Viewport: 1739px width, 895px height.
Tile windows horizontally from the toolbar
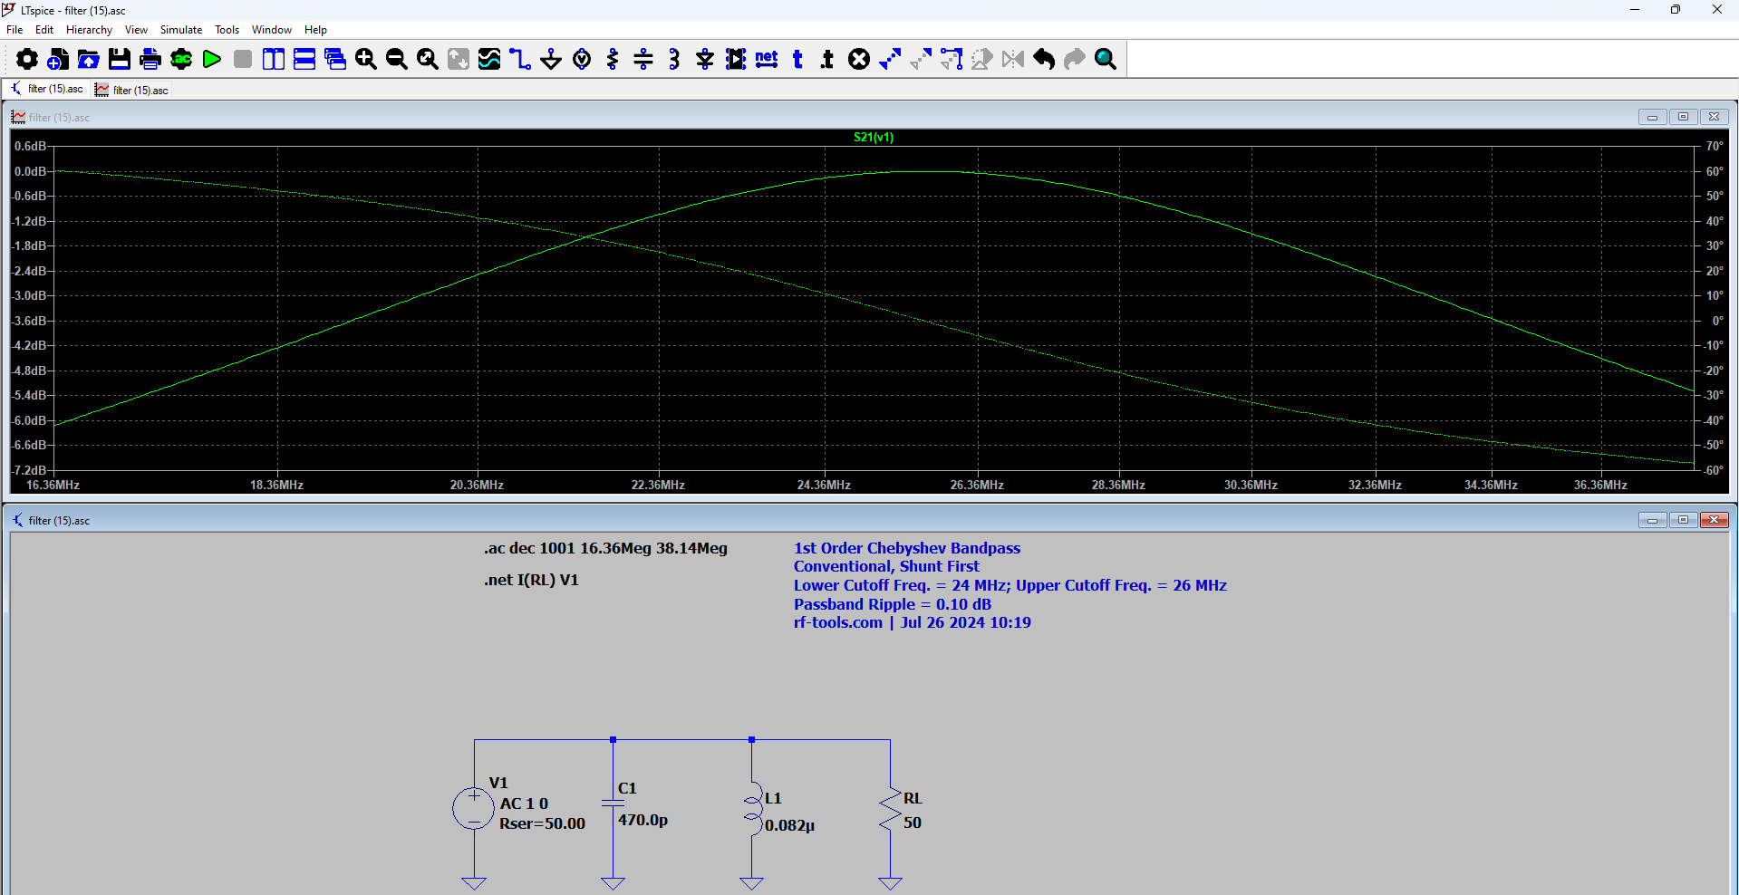tap(304, 59)
